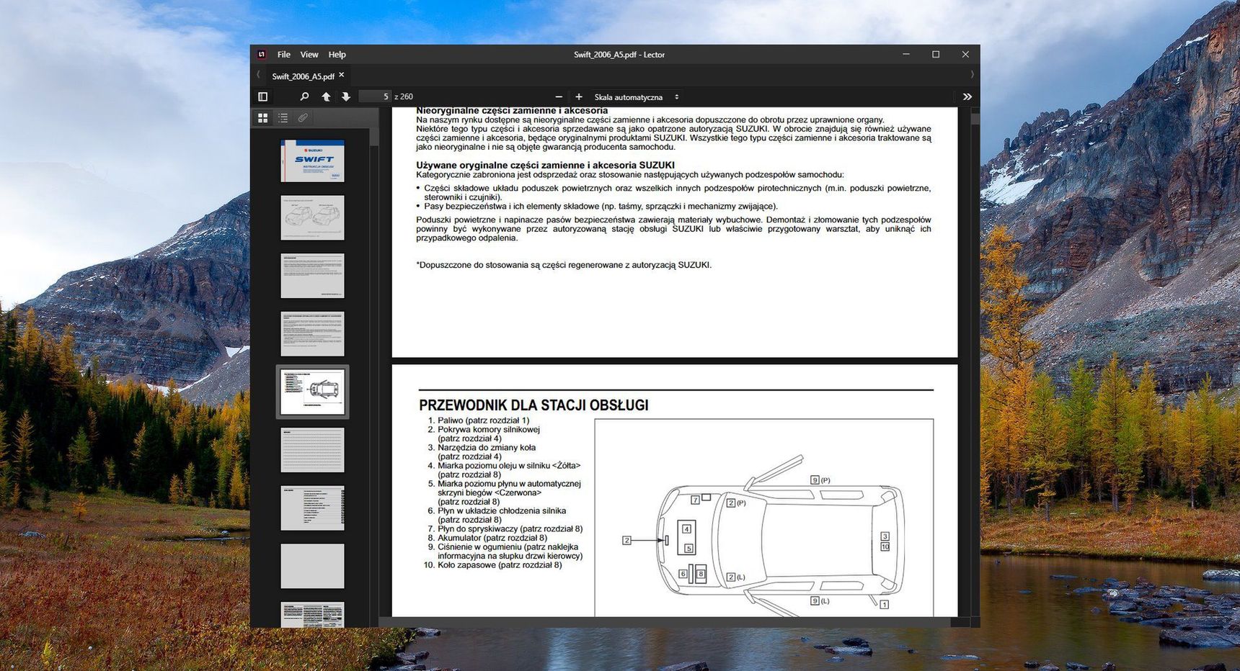Viewport: 1240px width, 671px height.
Task: Maximize the Lector window
Action: click(936, 55)
